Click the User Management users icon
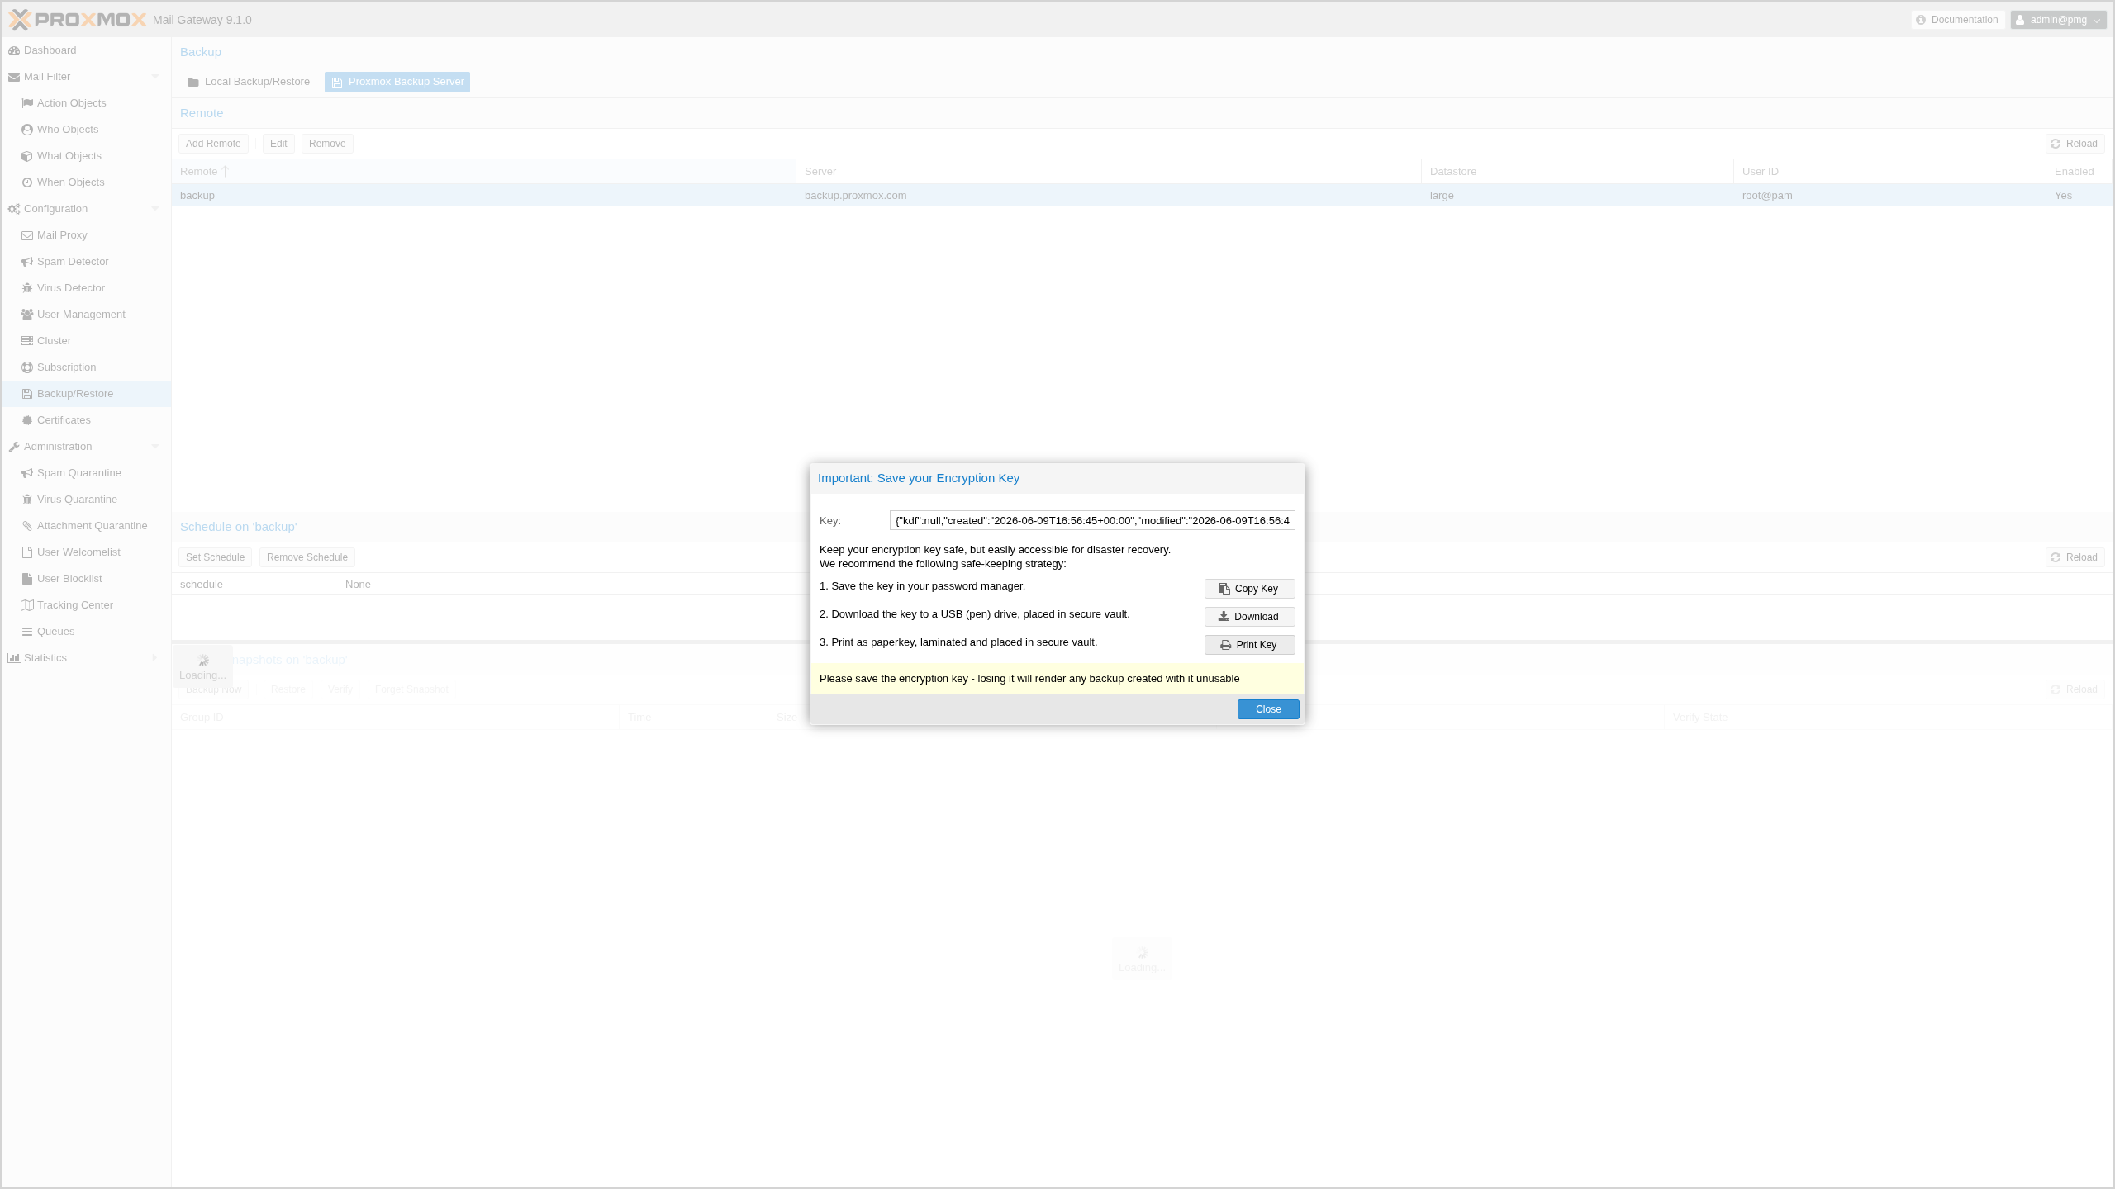Screen dimensions: 2115x1189 [27, 315]
